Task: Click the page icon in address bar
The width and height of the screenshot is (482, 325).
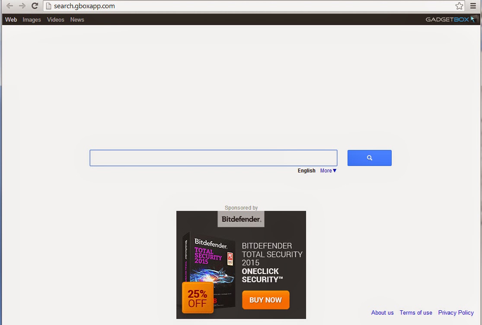Action: click(x=48, y=6)
